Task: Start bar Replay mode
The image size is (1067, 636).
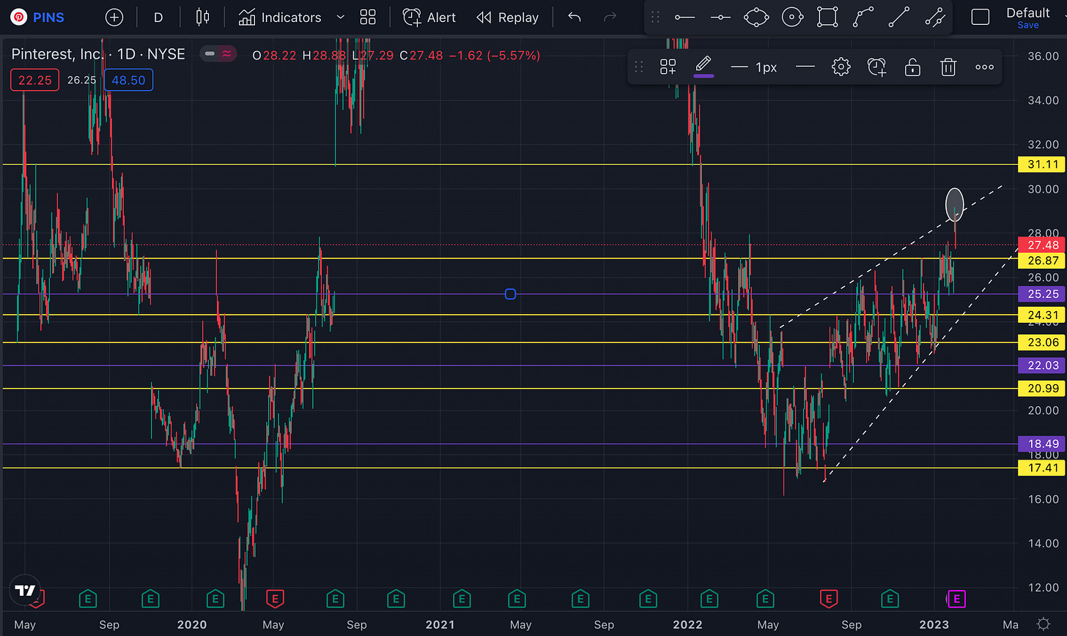Action: coord(507,17)
